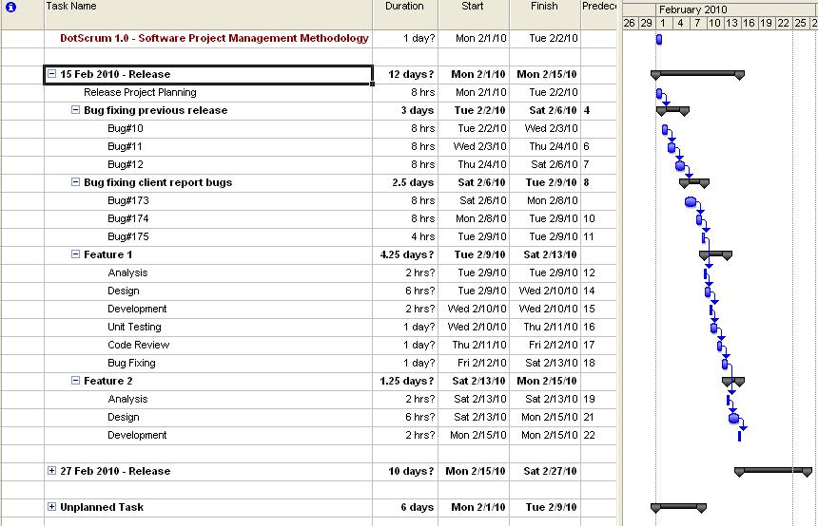Select Analysis task under Feature 1
The image size is (818, 526).
pyautogui.click(x=127, y=272)
